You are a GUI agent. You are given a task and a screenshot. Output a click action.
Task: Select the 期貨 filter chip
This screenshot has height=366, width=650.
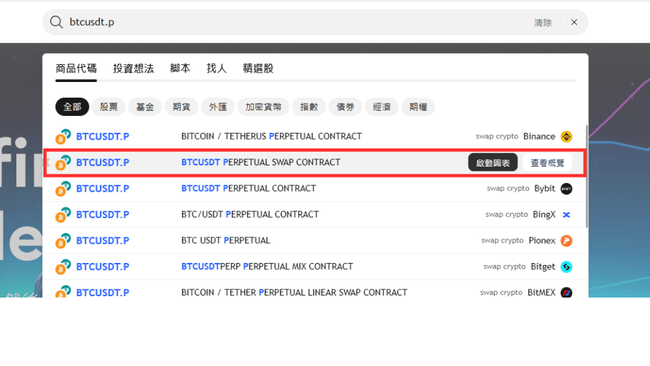click(181, 107)
